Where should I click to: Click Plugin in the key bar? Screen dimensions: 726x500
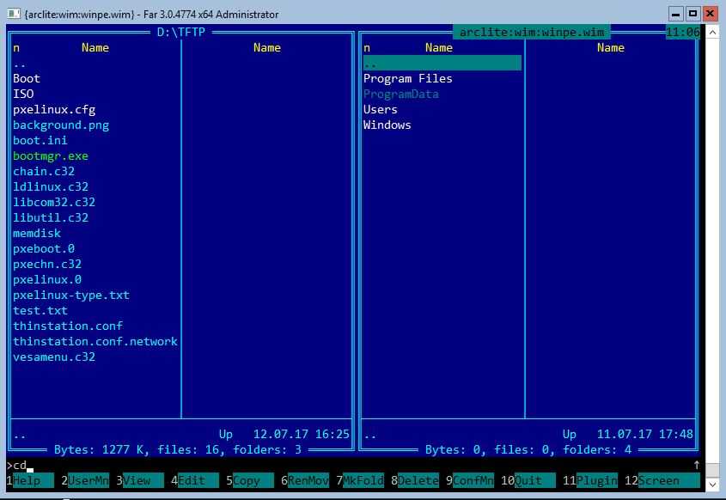tap(596, 481)
